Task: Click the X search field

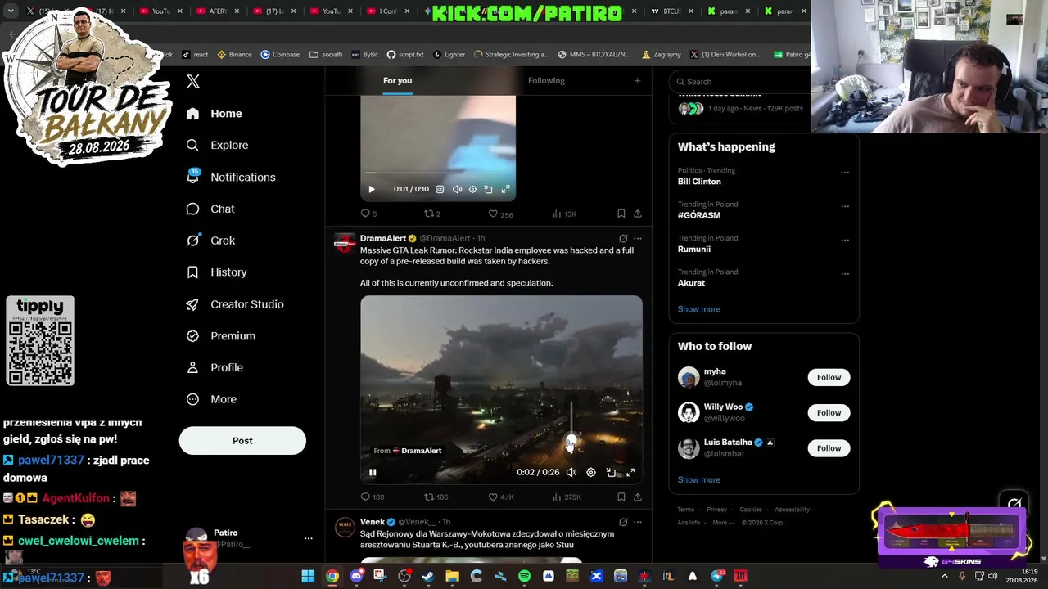Action: point(740,82)
